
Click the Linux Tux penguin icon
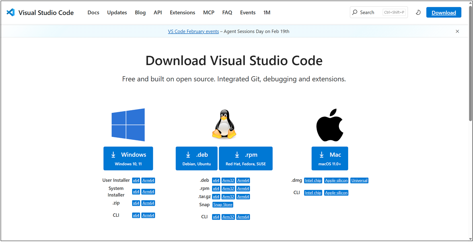[224, 125]
